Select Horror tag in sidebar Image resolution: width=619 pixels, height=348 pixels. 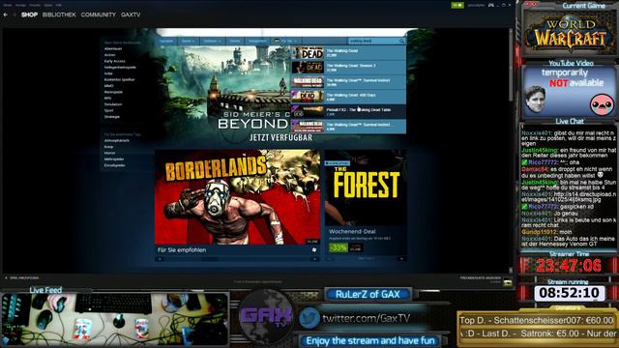pyautogui.click(x=109, y=153)
